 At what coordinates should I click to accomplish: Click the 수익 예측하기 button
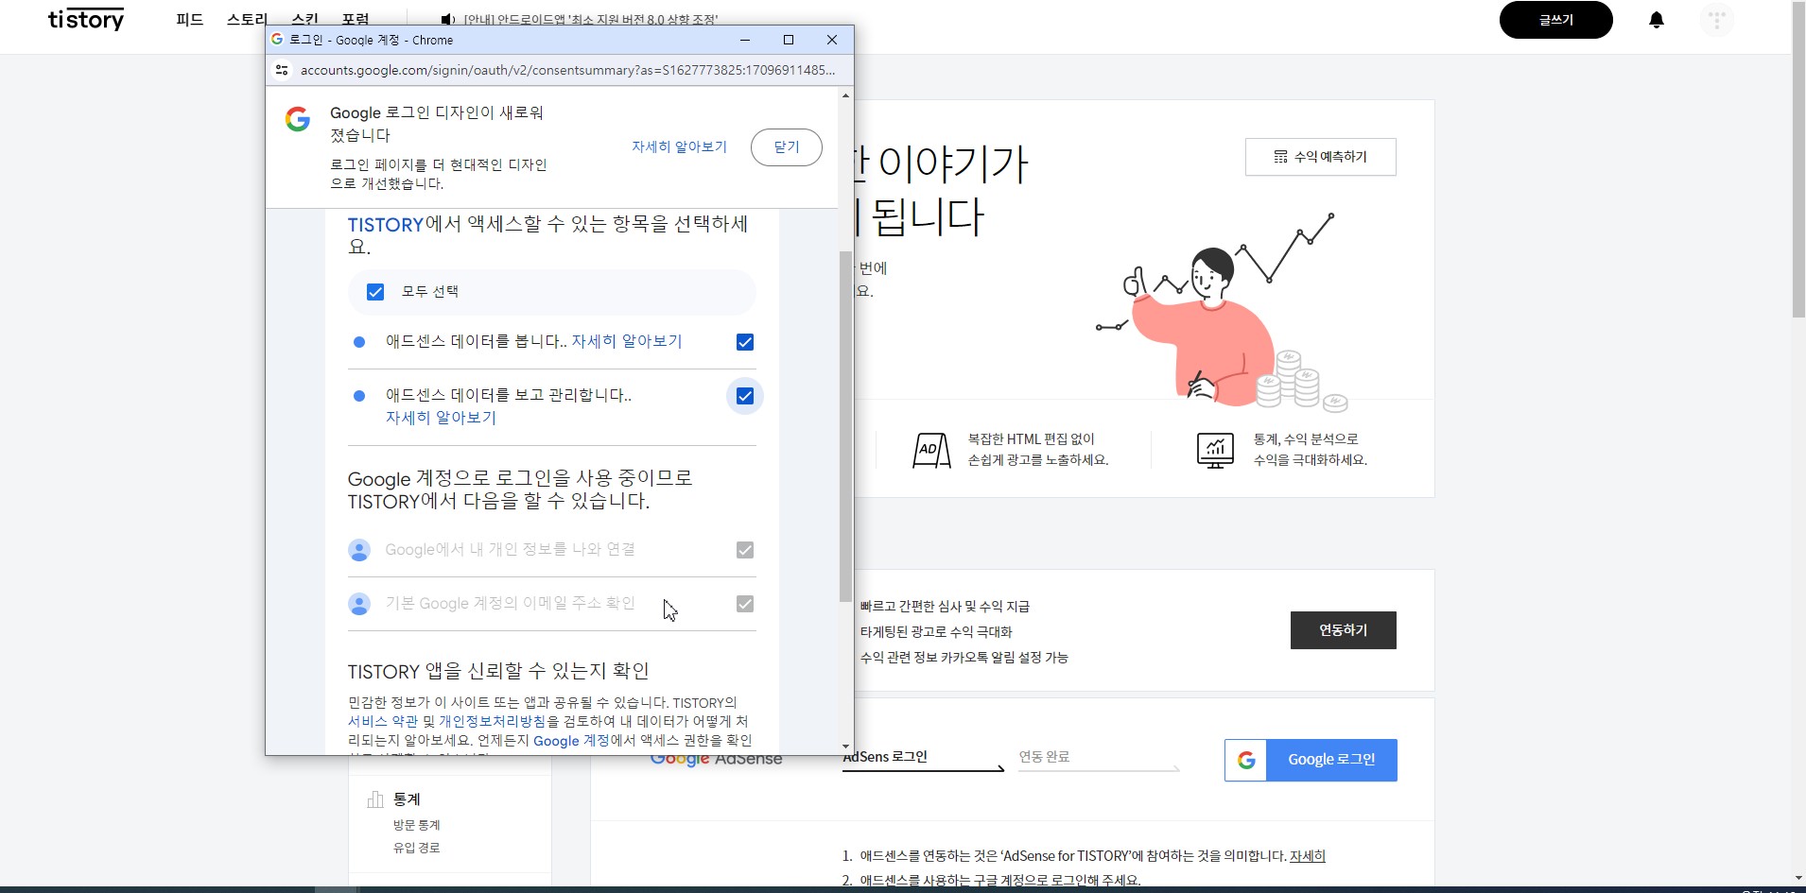click(1321, 157)
